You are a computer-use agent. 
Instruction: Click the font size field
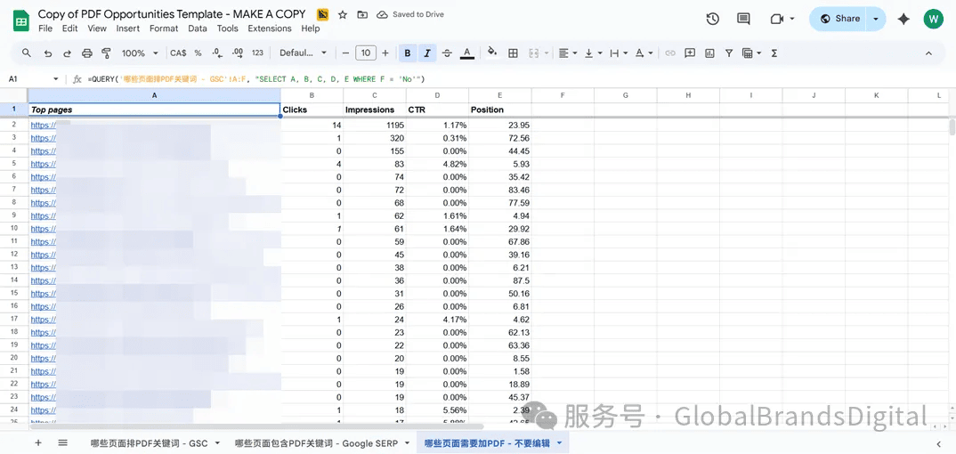coord(366,53)
